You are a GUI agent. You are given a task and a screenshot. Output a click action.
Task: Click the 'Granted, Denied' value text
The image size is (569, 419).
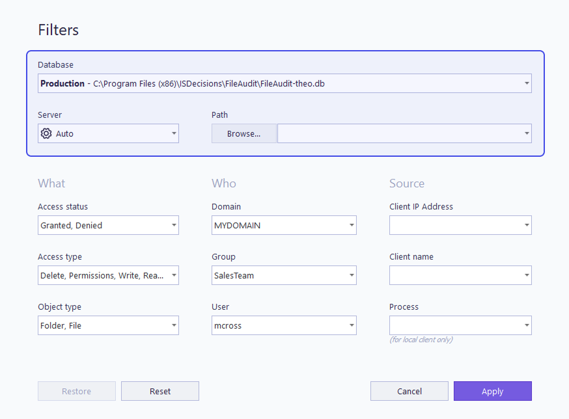(71, 225)
